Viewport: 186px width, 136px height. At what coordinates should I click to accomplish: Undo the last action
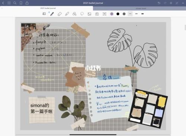(x=159, y=3)
